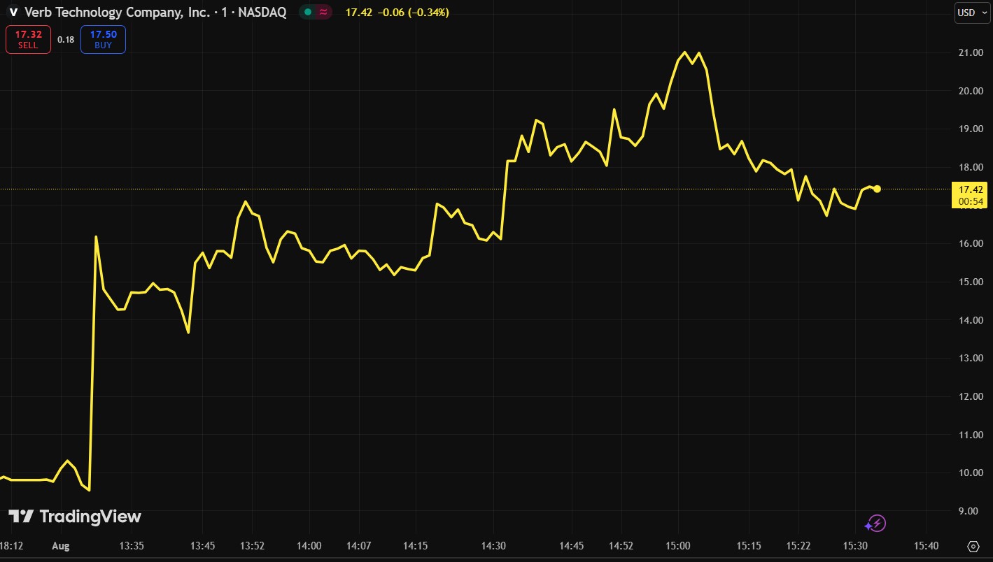Click the 14:30 time axis label
This screenshot has width=993, height=562.
pyautogui.click(x=493, y=546)
